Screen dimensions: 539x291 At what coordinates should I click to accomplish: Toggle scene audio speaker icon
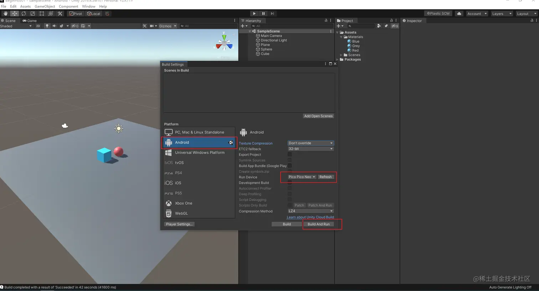click(54, 26)
